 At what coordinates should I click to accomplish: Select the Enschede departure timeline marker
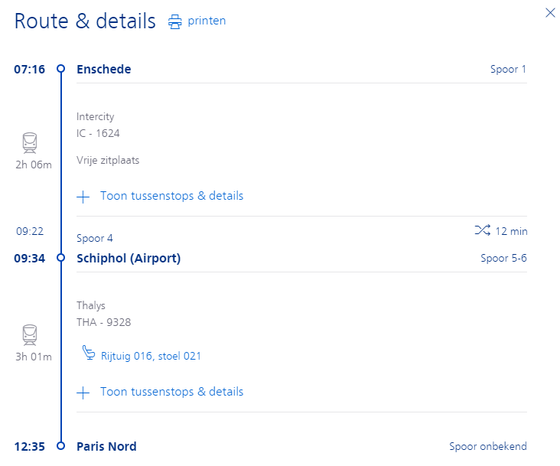point(61,69)
